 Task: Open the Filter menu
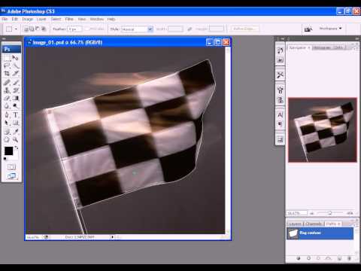pos(69,19)
